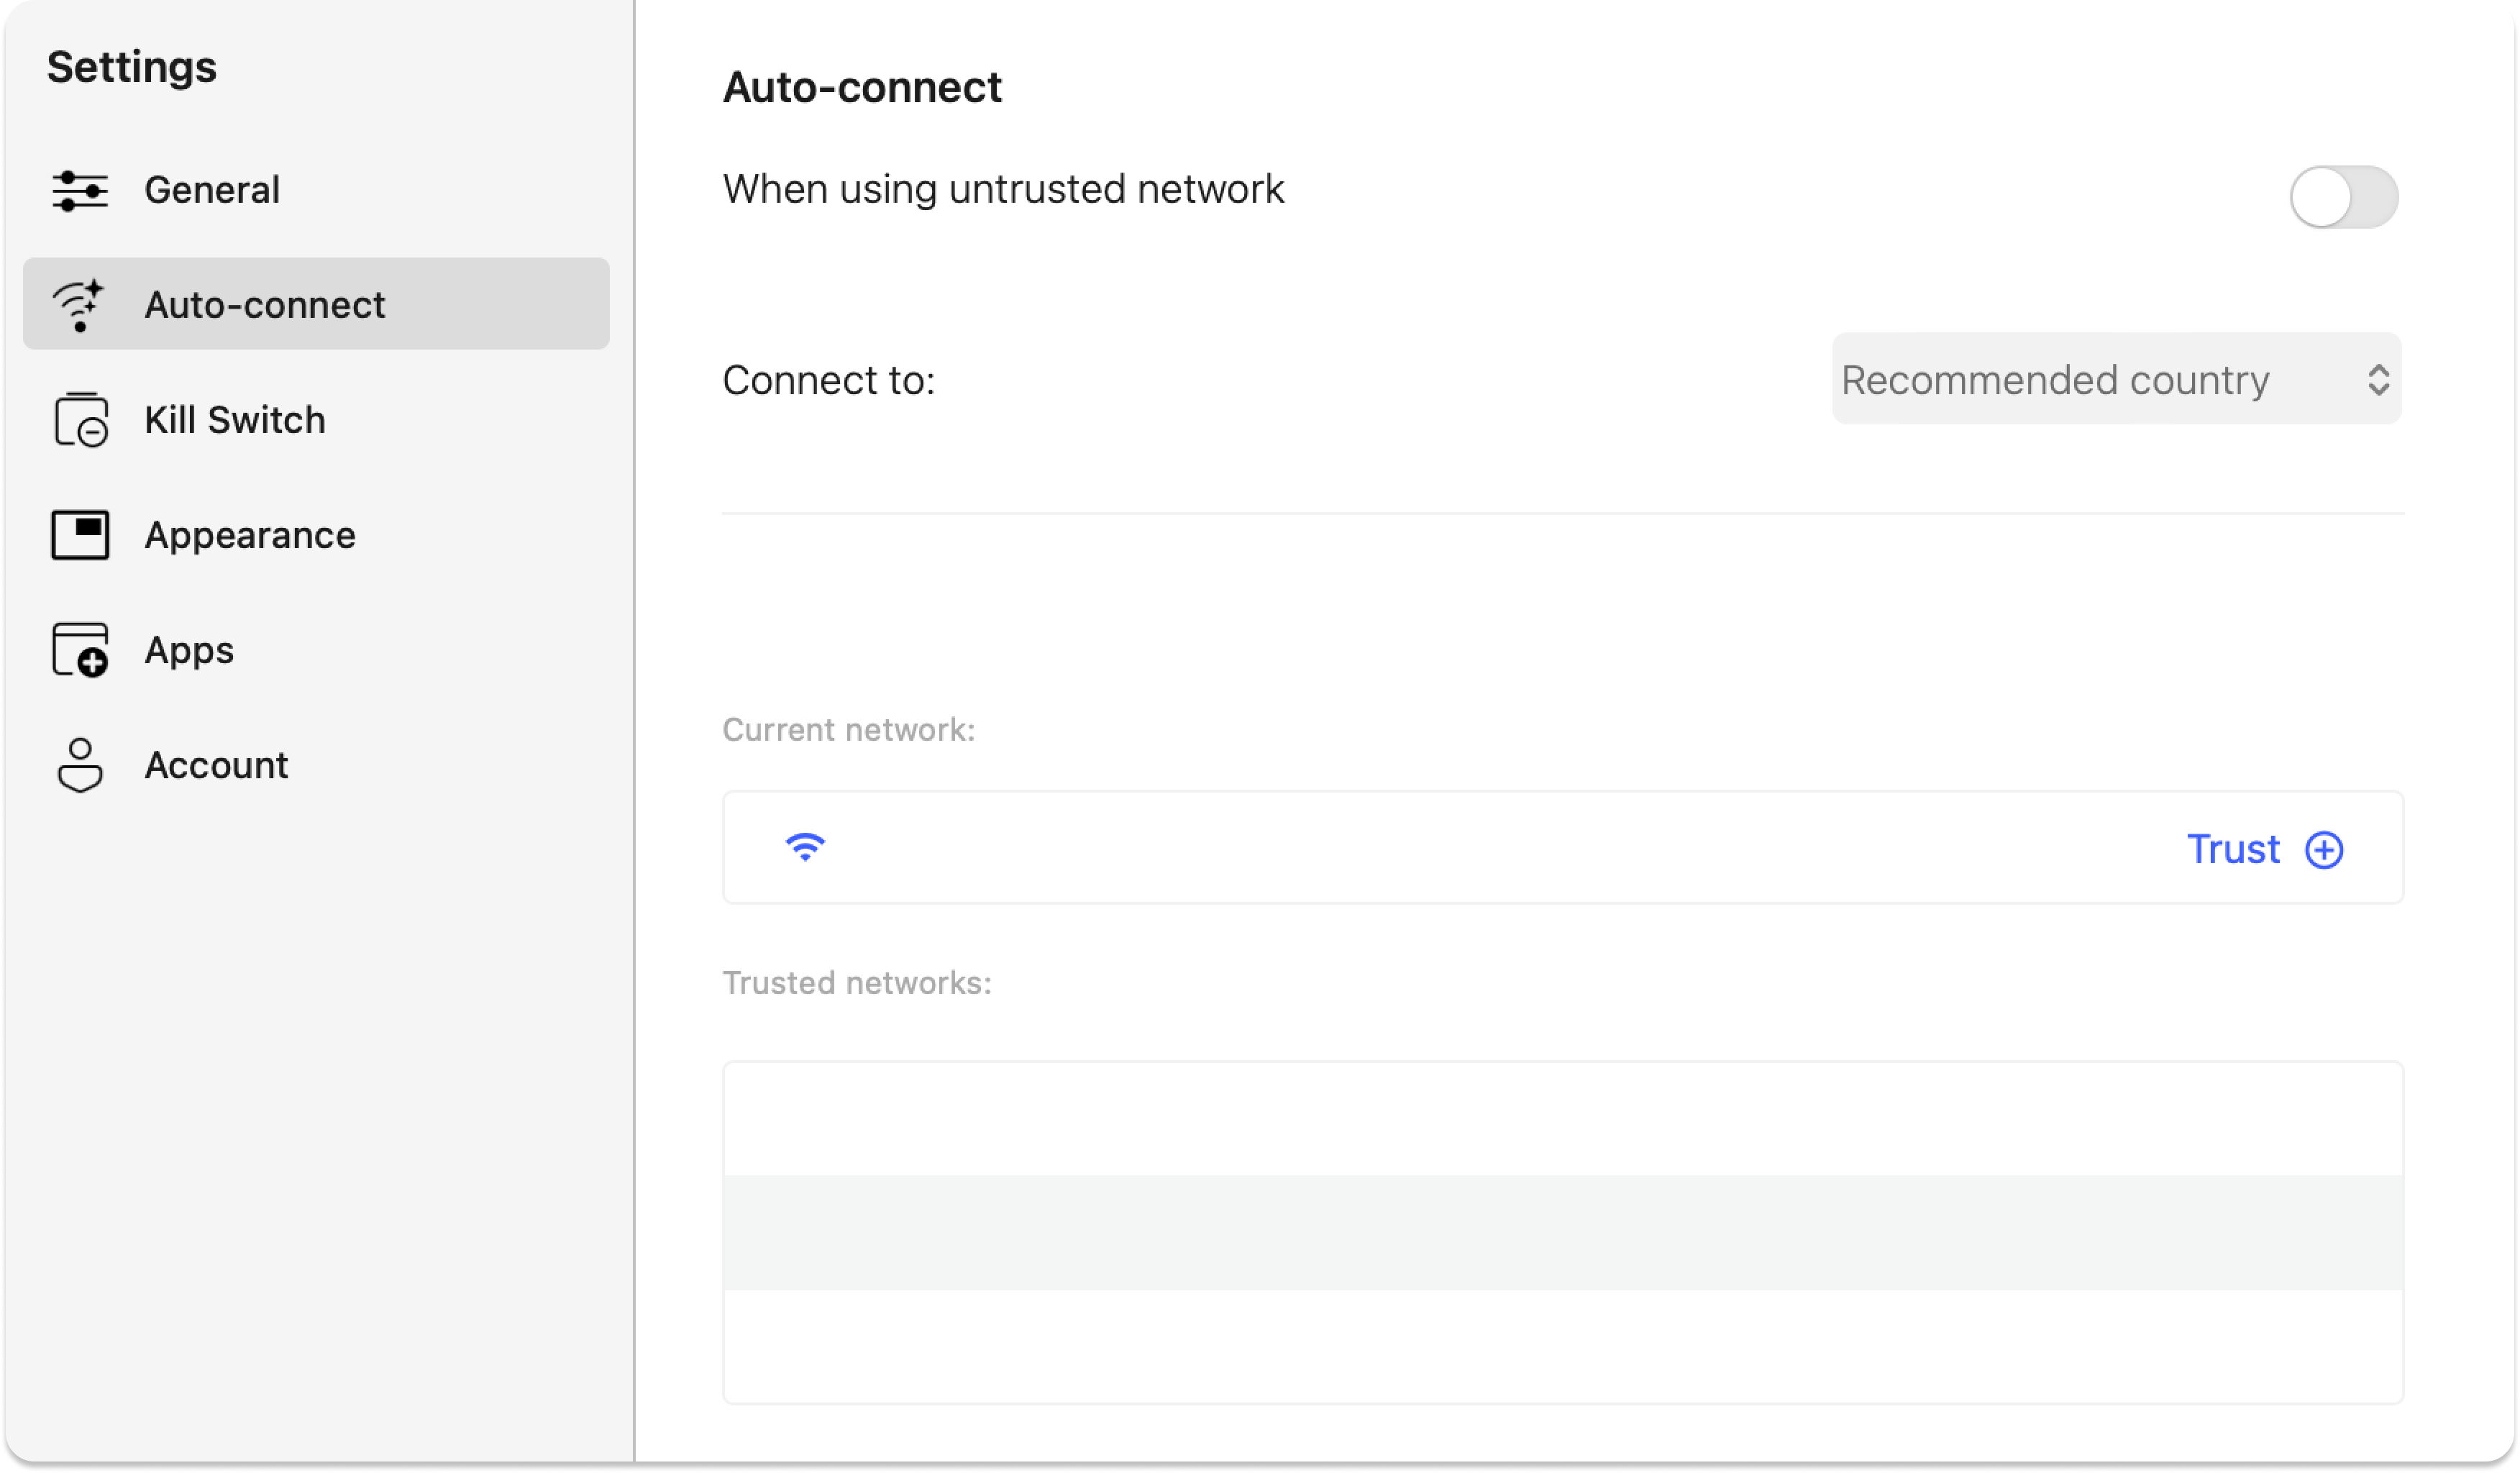Select the Apps settings entry
Screen dimensions: 2520x1473
coord(189,650)
